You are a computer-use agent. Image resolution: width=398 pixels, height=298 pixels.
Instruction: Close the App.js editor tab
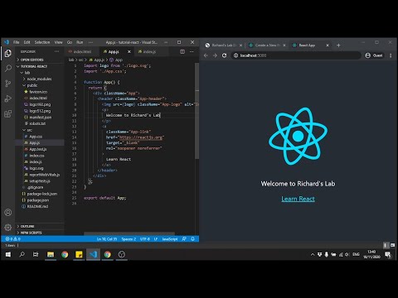point(129,51)
